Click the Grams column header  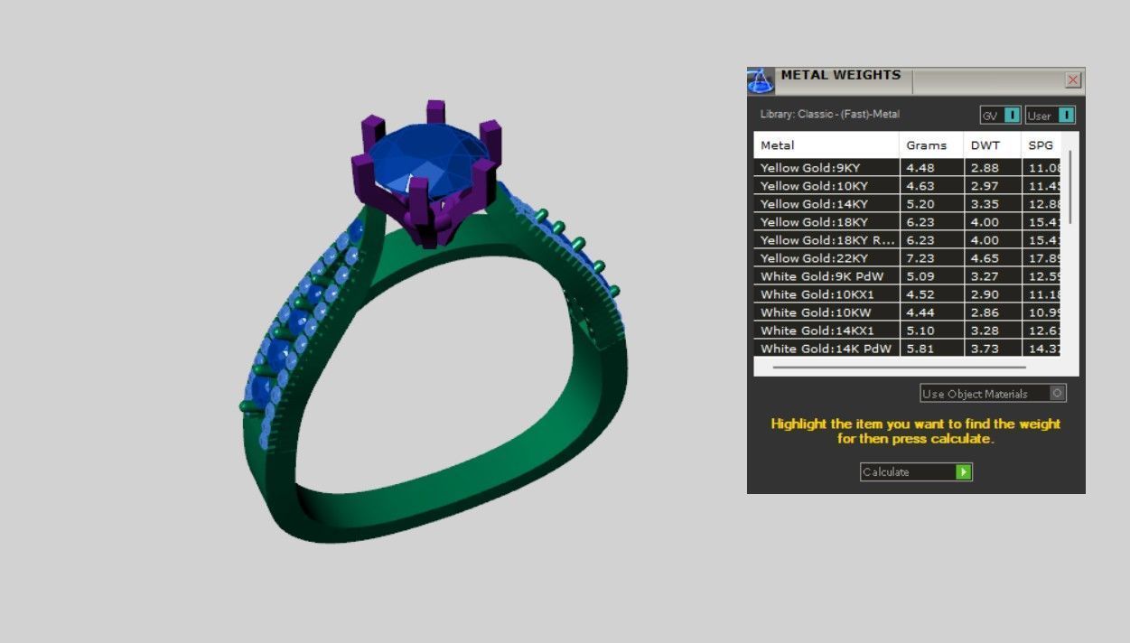tap(931, 145)
